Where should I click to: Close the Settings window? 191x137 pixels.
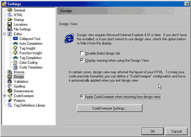[187, 4]
